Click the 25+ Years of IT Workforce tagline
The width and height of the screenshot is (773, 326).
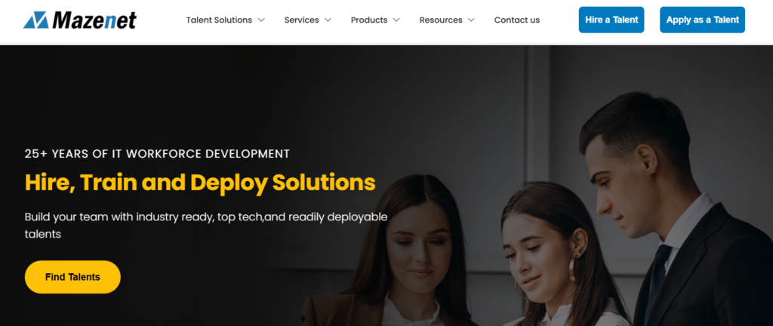[157, 154]
